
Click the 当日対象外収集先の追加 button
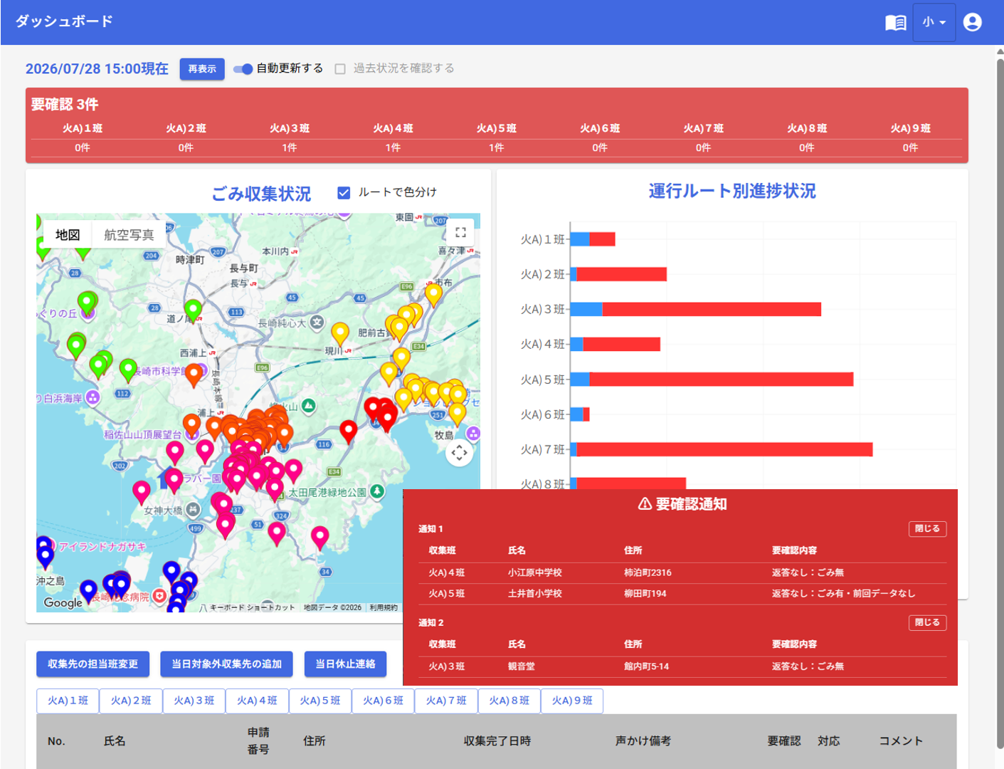(x=226, y=664)
